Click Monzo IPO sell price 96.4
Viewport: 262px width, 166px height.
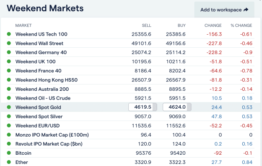click(146, 135)
